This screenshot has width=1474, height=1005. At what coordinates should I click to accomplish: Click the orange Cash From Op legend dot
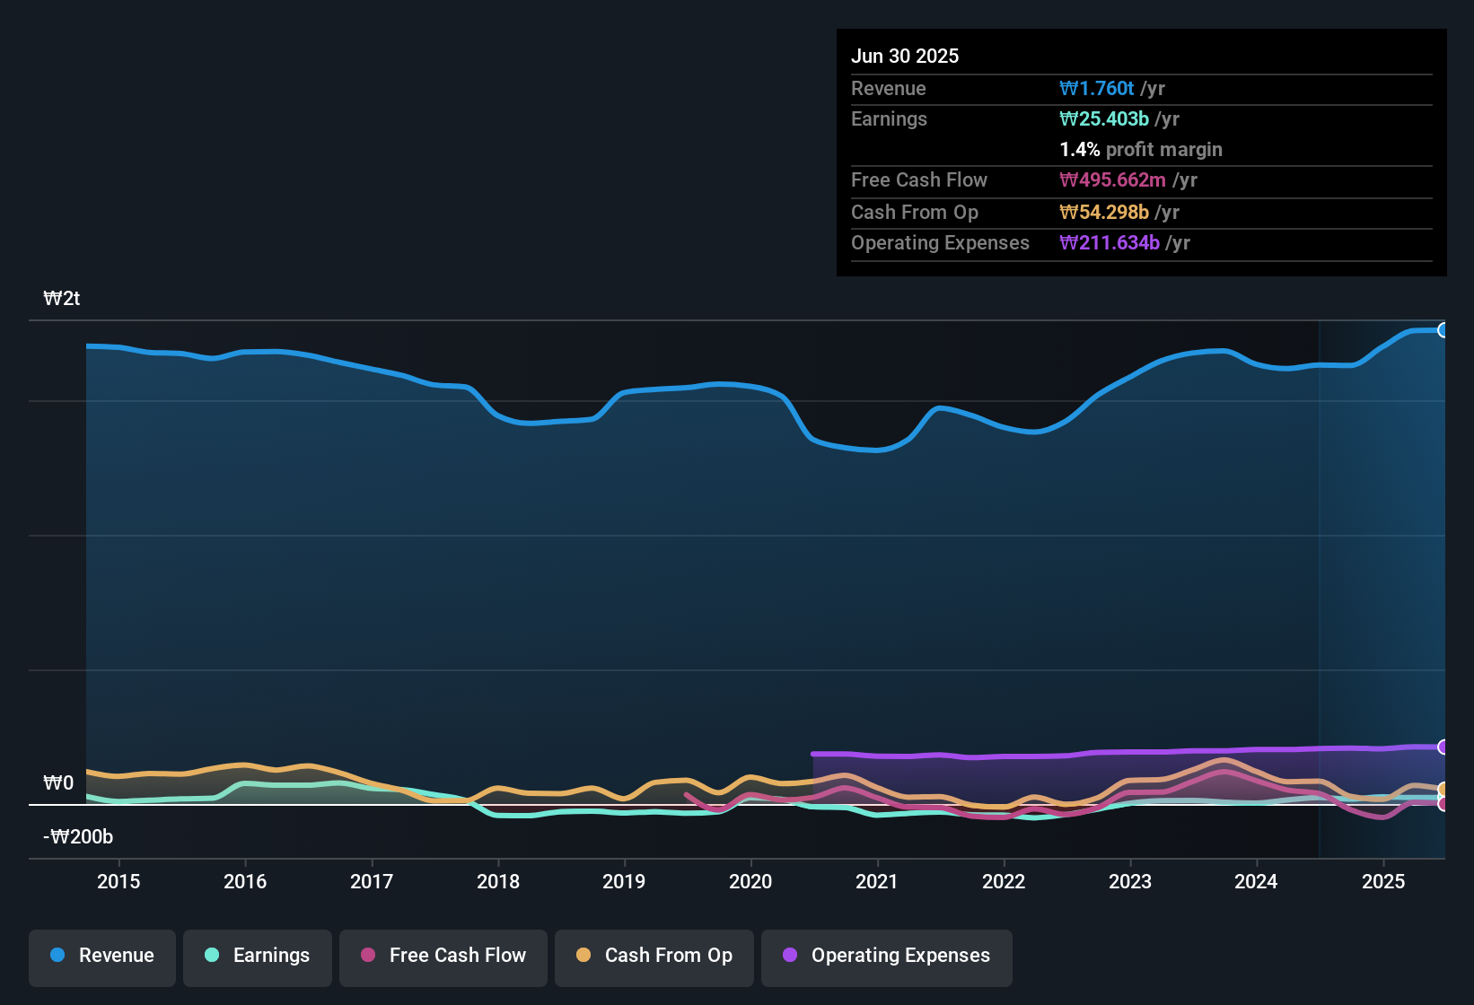(x=583, y=956)
